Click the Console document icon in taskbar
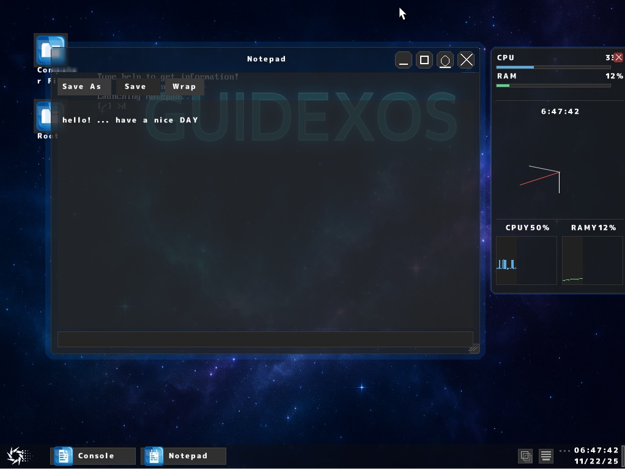 pyautogui.click(x=63, y=456)
